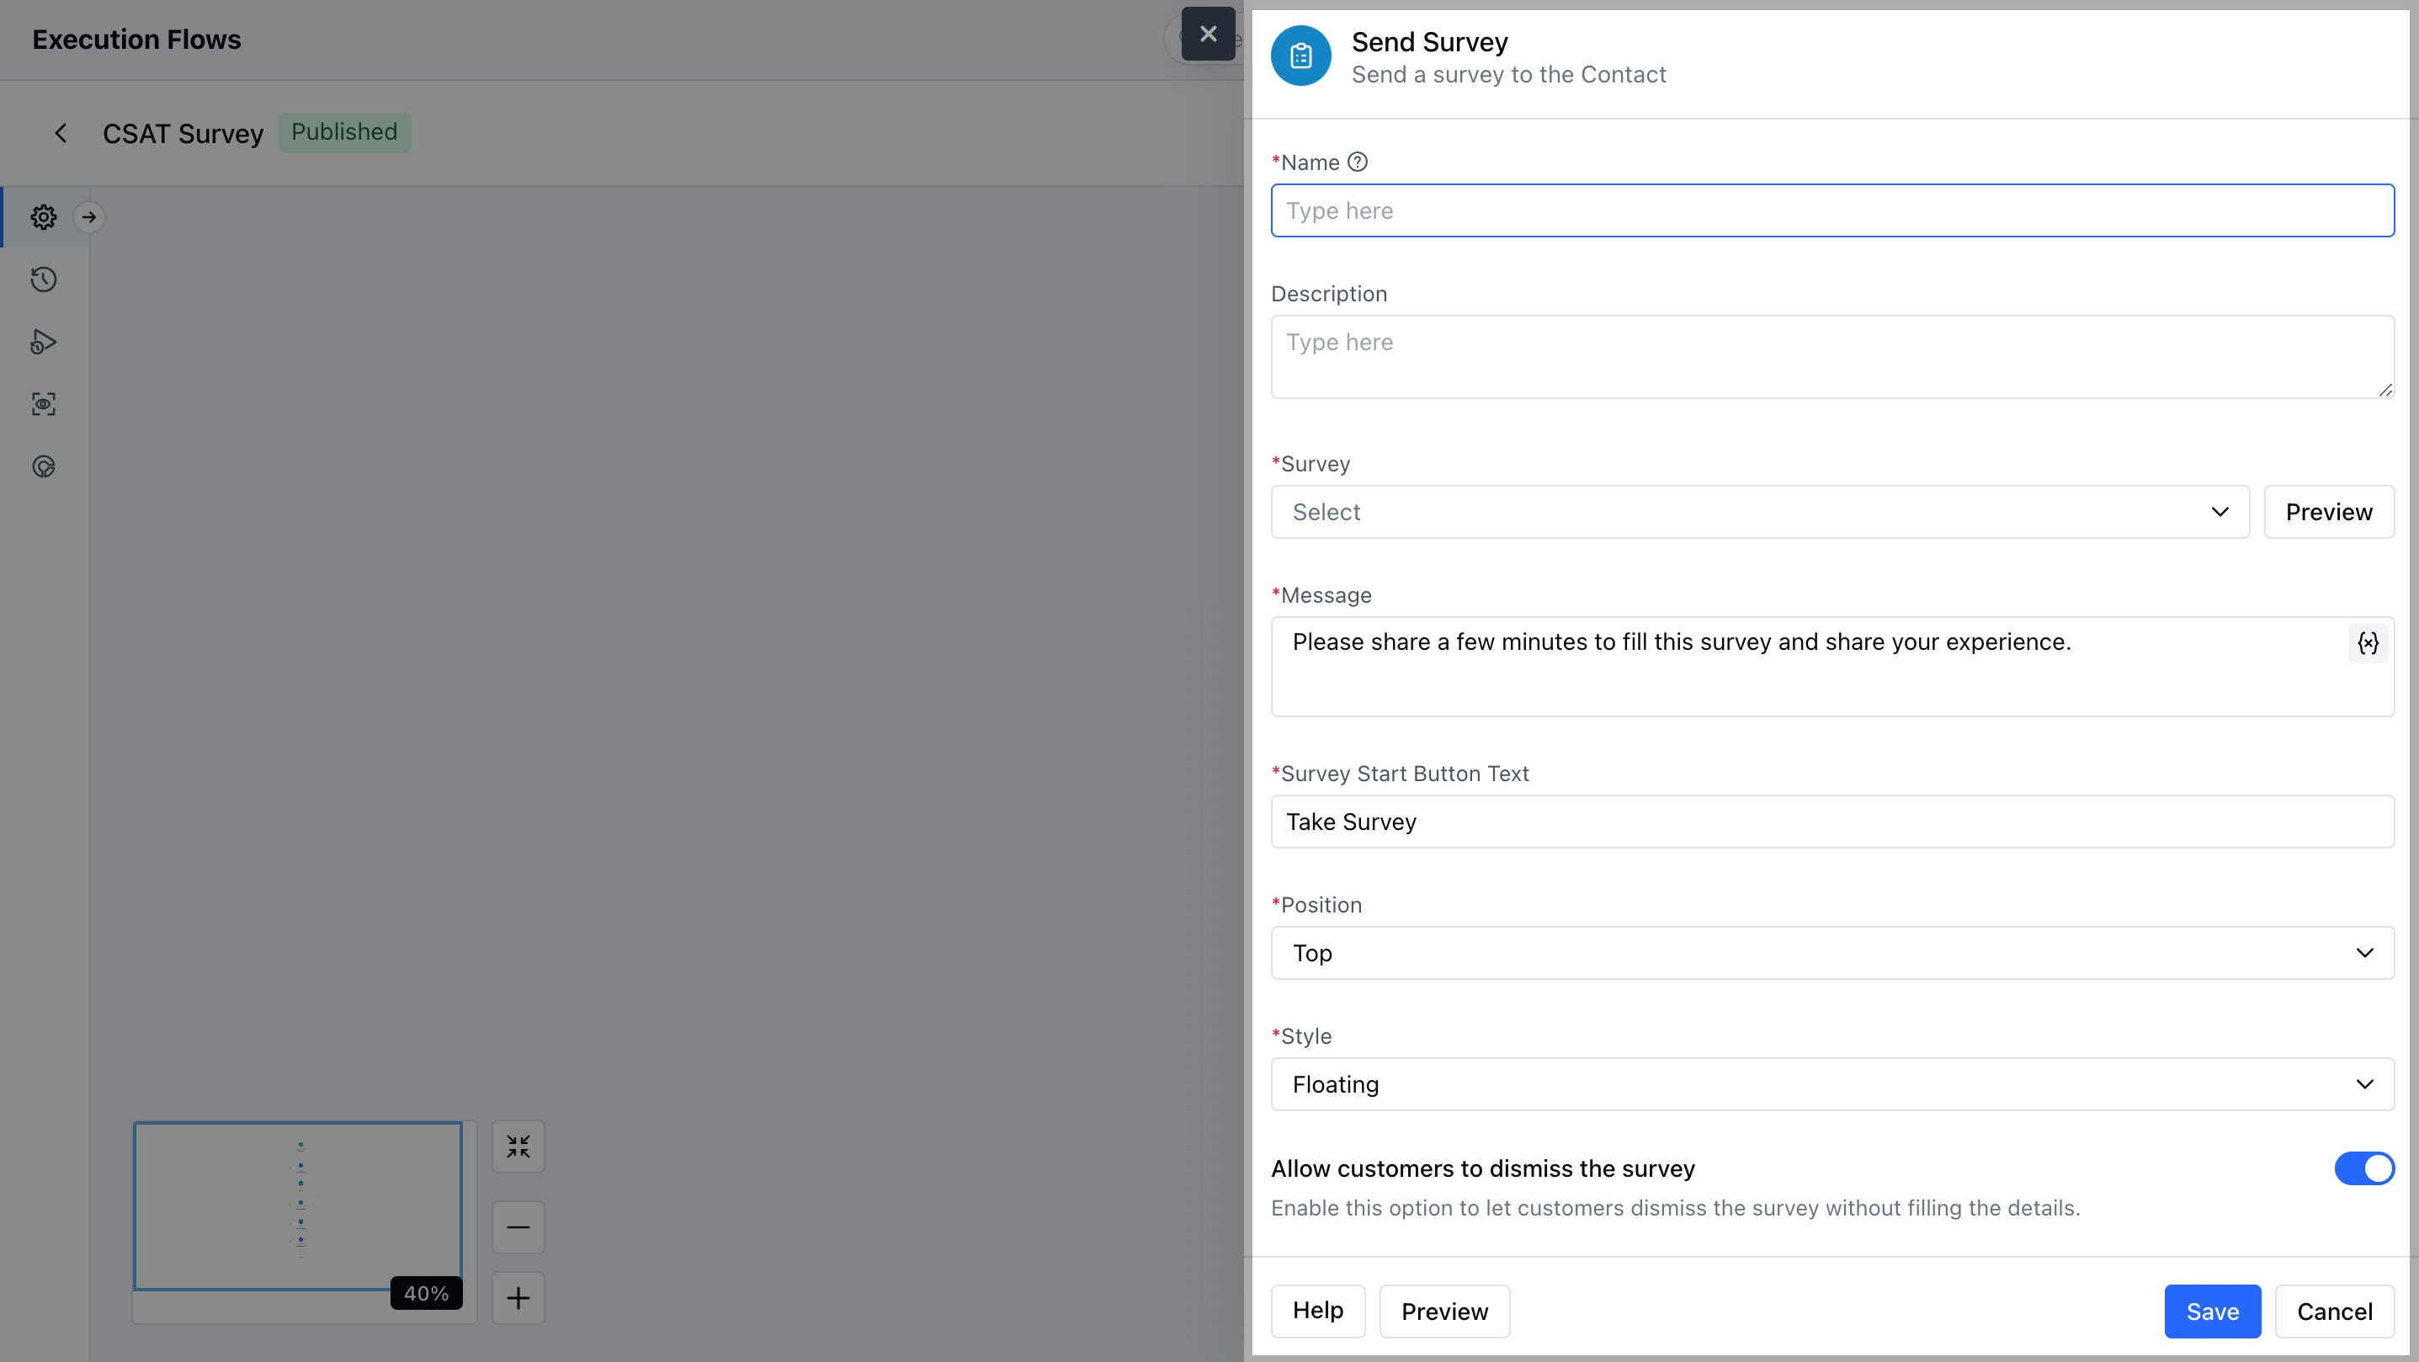
Task: Click the test run play icon
Action: pos(43,342)
